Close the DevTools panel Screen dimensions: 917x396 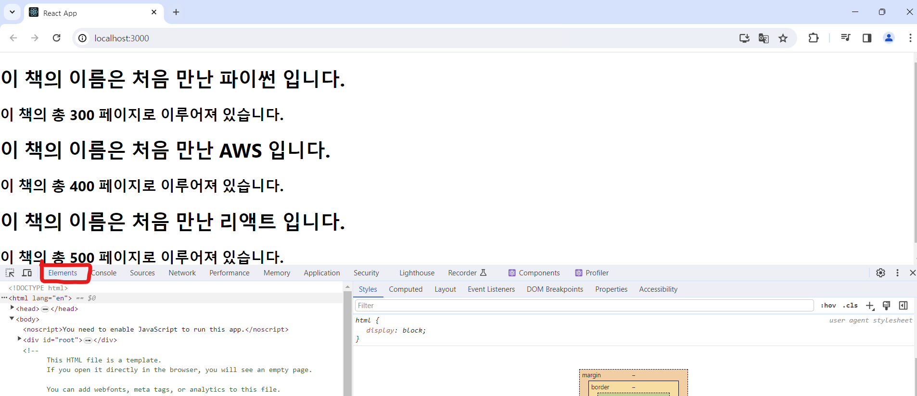913,272
